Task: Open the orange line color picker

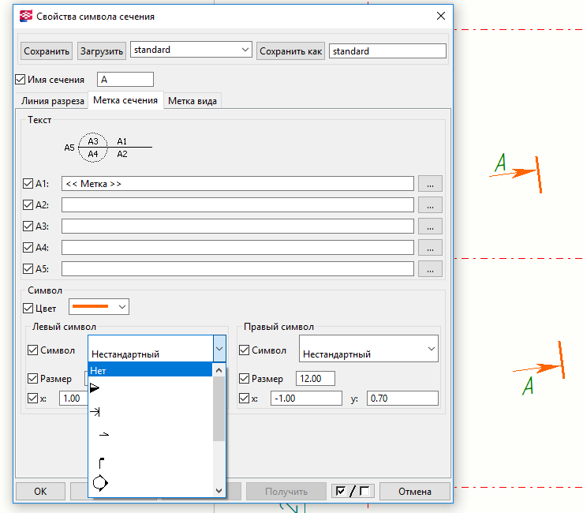Action: [99, 306]
